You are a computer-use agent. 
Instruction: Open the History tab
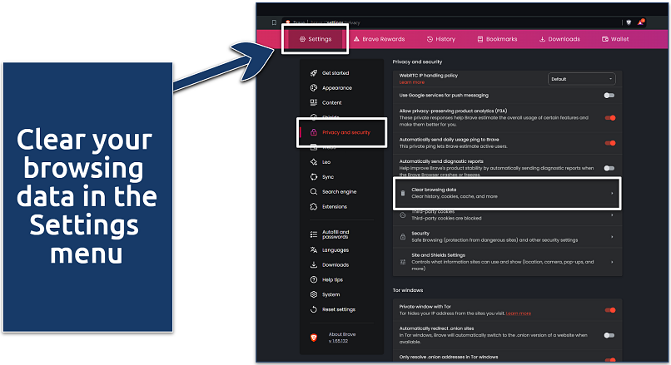440,39
